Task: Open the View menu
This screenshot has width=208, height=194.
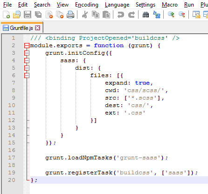Action: pos(62,5)
